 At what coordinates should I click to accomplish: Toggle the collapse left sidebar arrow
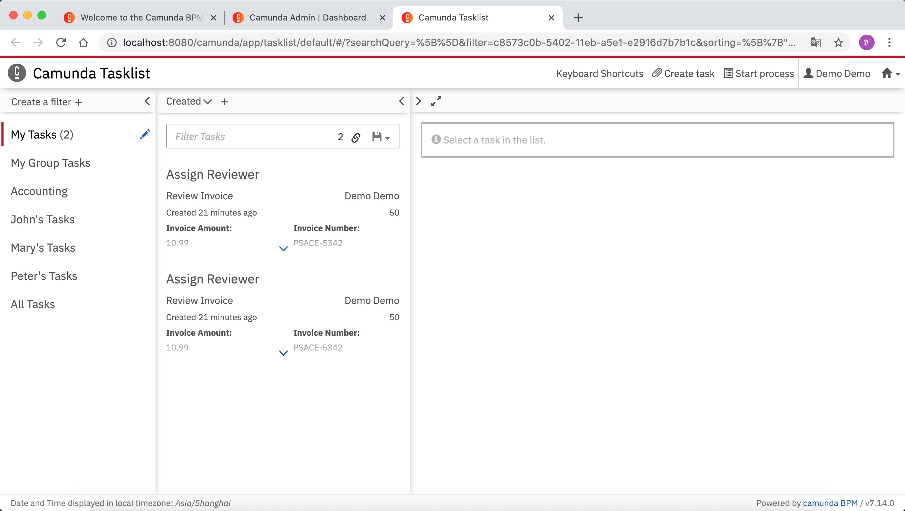coord(147,101)
